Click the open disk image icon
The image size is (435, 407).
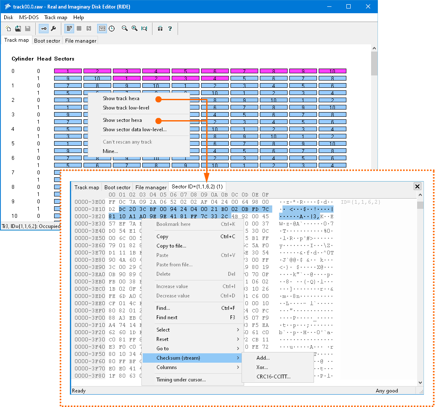point(18,29)
